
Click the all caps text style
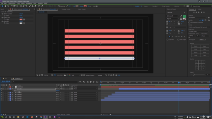pyautogui.click(x=176, y=37)
